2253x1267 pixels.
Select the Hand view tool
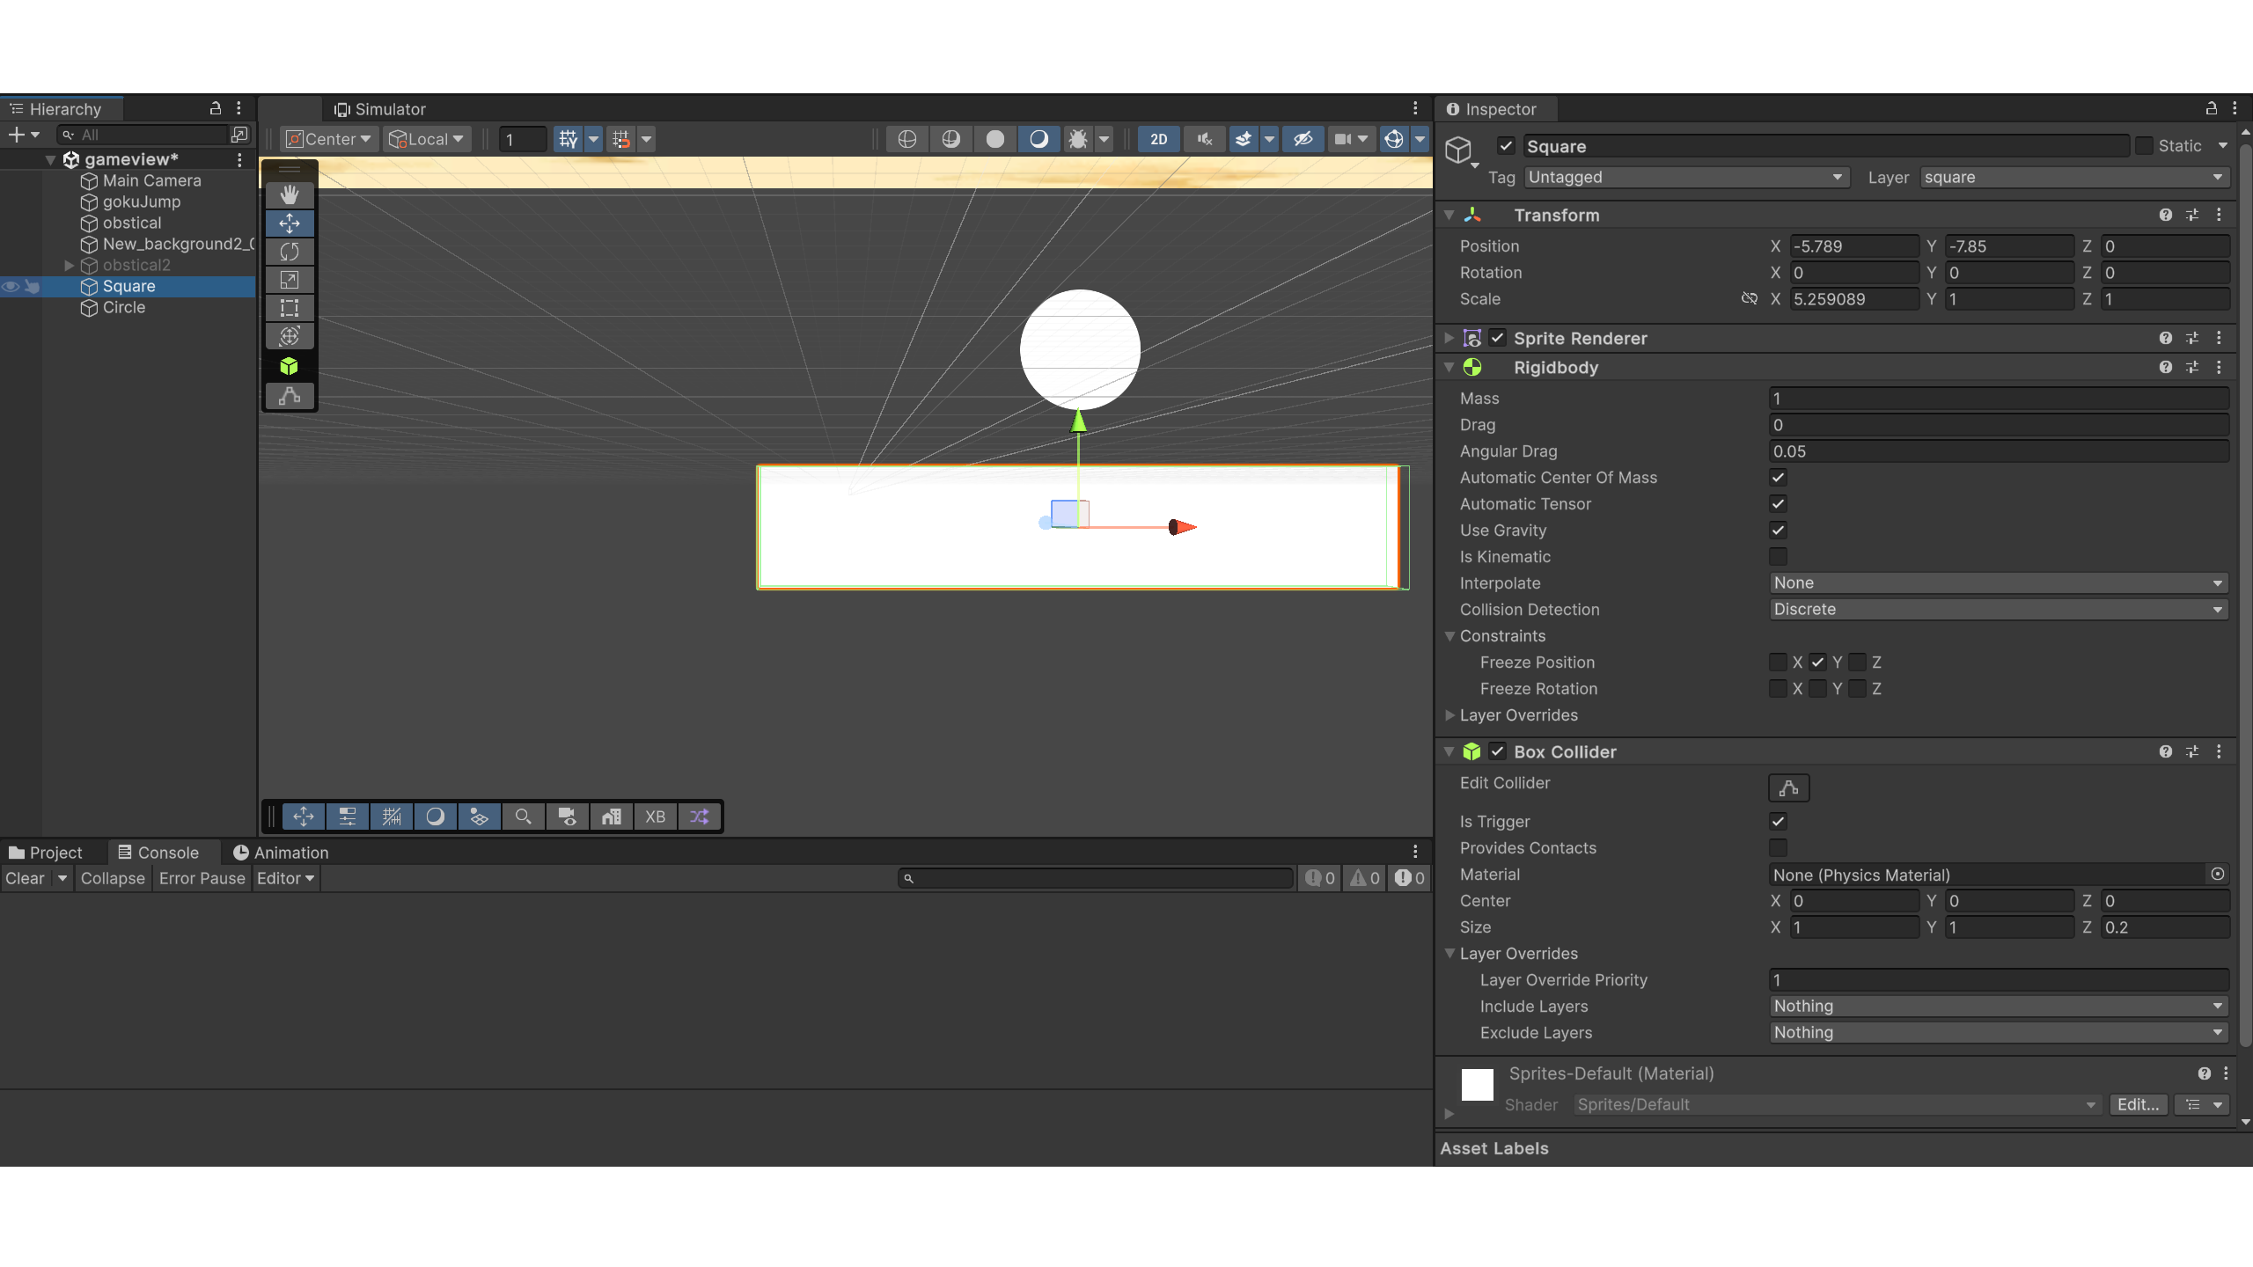(290, 194)
